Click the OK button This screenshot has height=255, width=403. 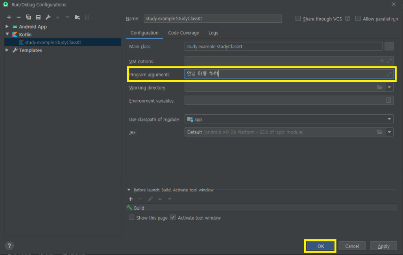pyautogui.click(x=320, y=246)
